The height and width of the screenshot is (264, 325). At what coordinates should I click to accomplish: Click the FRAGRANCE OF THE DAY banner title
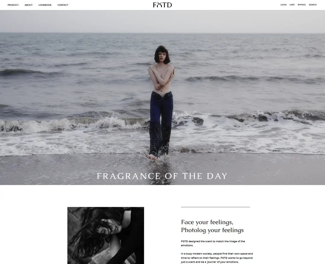point(162,176)
